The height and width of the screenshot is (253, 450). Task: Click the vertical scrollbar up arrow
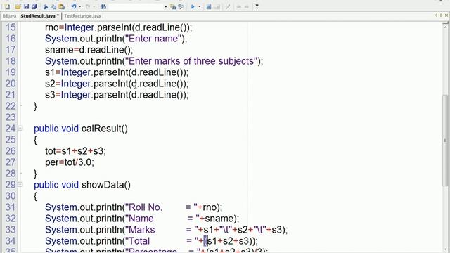pyautogui.click(x=445, y=26)
